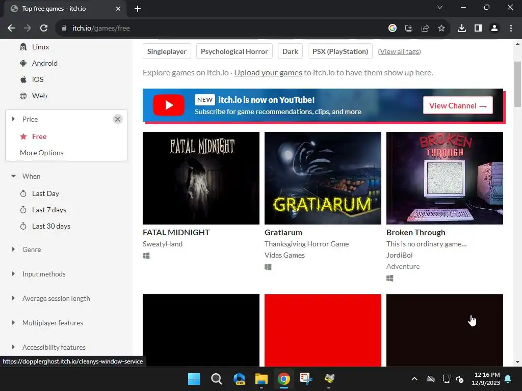Screen dimensions: 522x391
Task: Filter games by Android platform
Action: (x=45, y=63)
